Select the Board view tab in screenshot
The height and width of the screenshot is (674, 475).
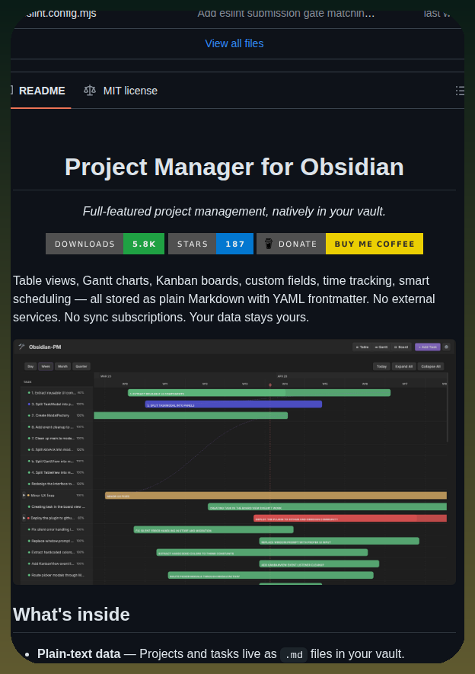[401, 347]
